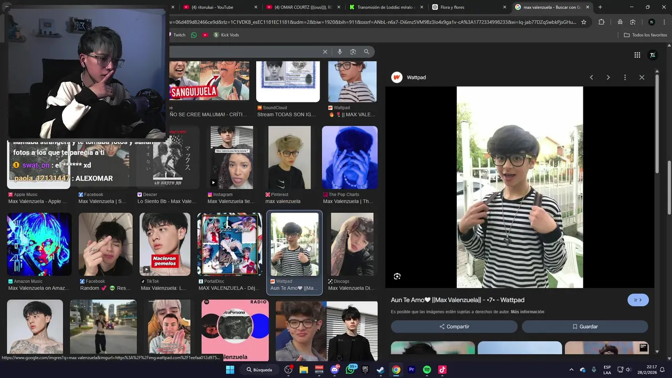
Task: Select the max valenzuela Google search tab
Action: point(551,7)
